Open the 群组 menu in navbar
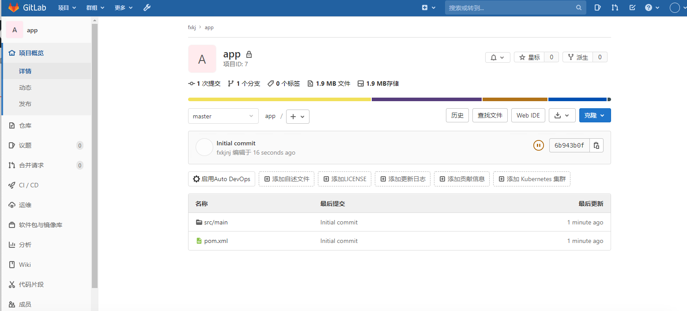Screen dimensions: 687x311 click(x=95, y=8)
